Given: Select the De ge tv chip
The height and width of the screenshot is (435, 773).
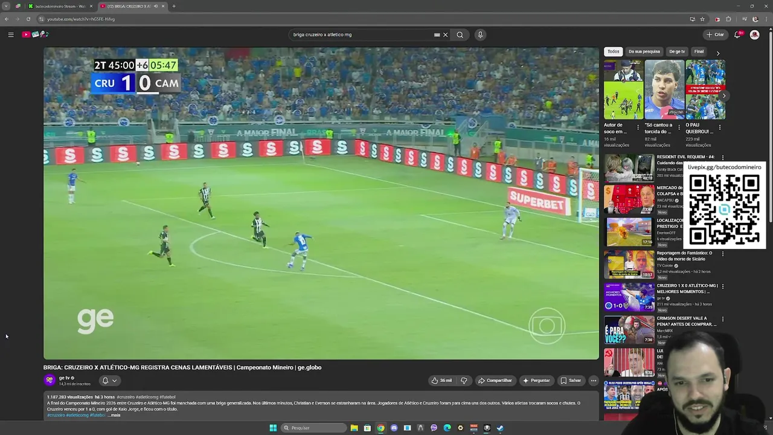Looking at the screenshot, I should [x=677, y=51].
